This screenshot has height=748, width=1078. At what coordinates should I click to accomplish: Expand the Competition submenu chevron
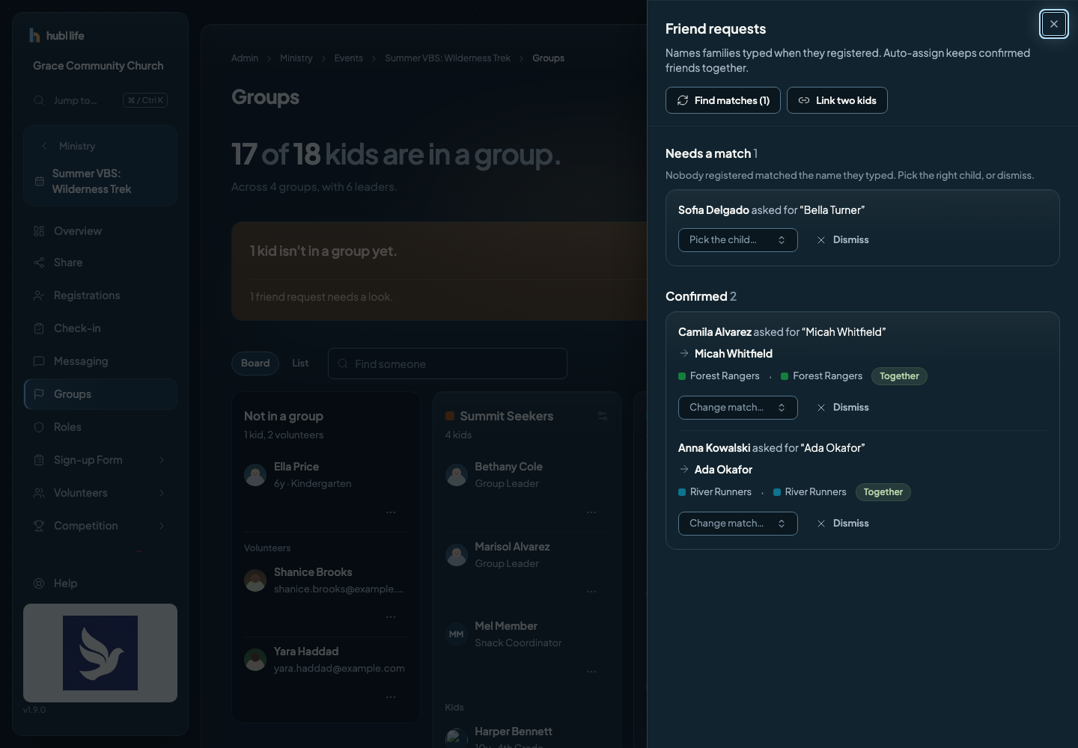coord(162,526)
